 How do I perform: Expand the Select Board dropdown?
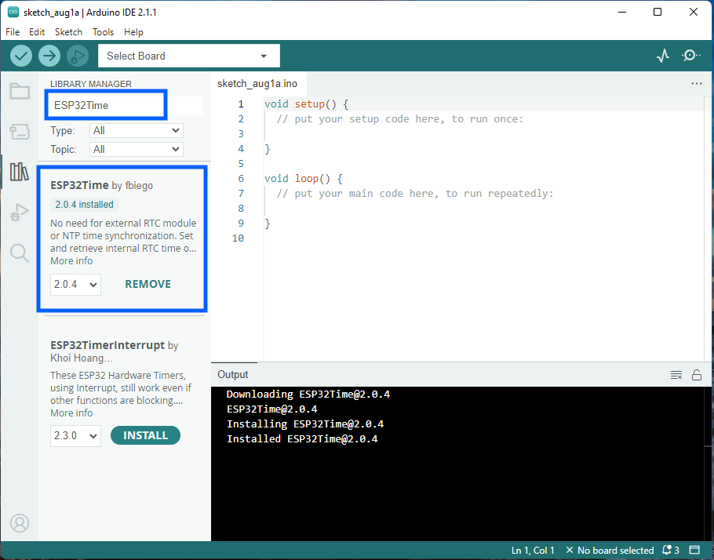tap(188, 56)
